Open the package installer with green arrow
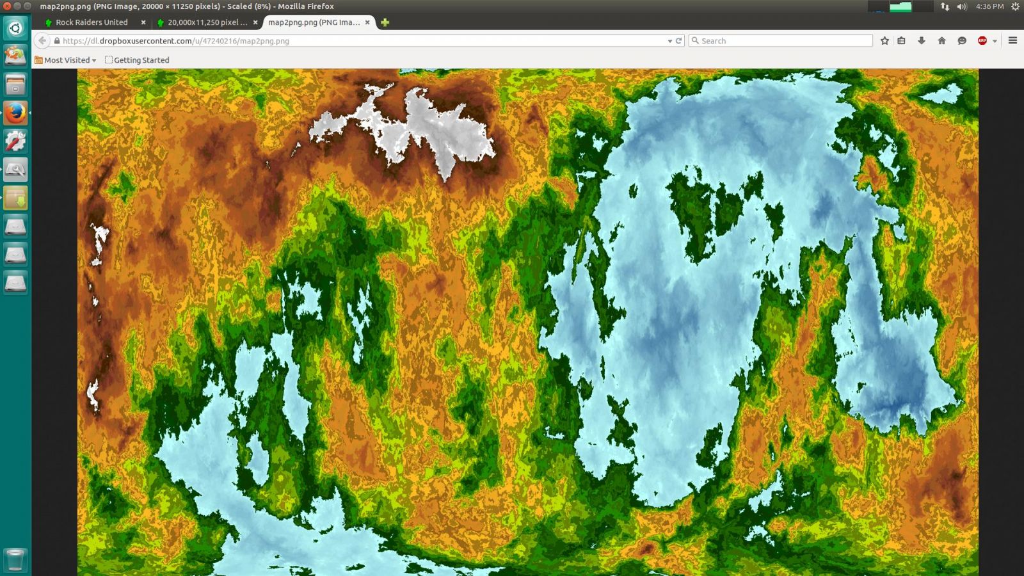This screenshot has width=1024, height=576. [x=15, y=197]
